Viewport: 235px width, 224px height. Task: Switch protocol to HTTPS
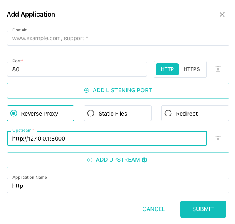click(191, 69)
